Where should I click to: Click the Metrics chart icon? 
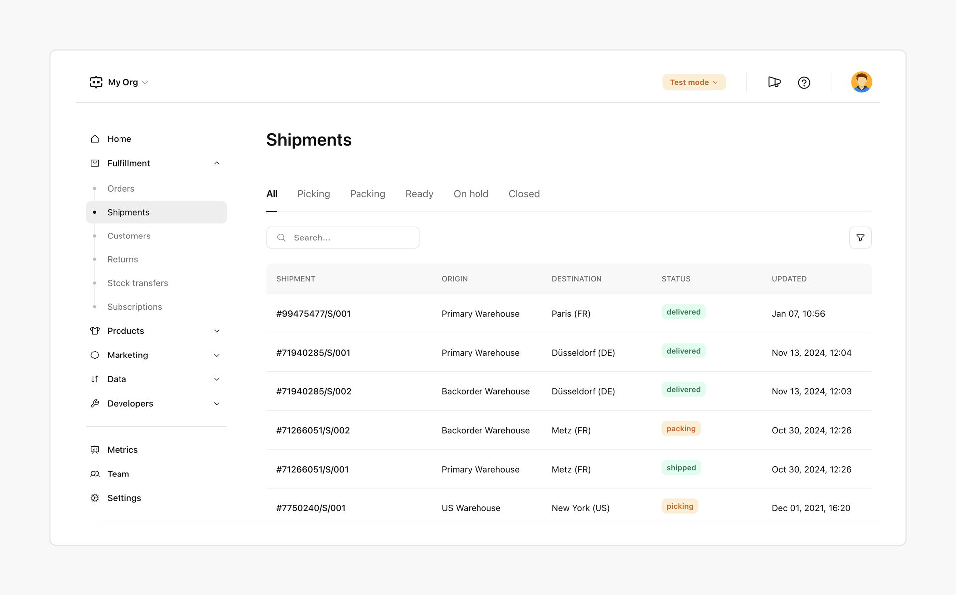coord(95,450)
